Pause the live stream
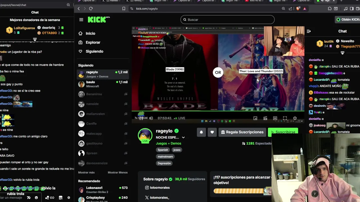Image resolution: width=360 pixels, height=202 pixels. coord(141,118)
